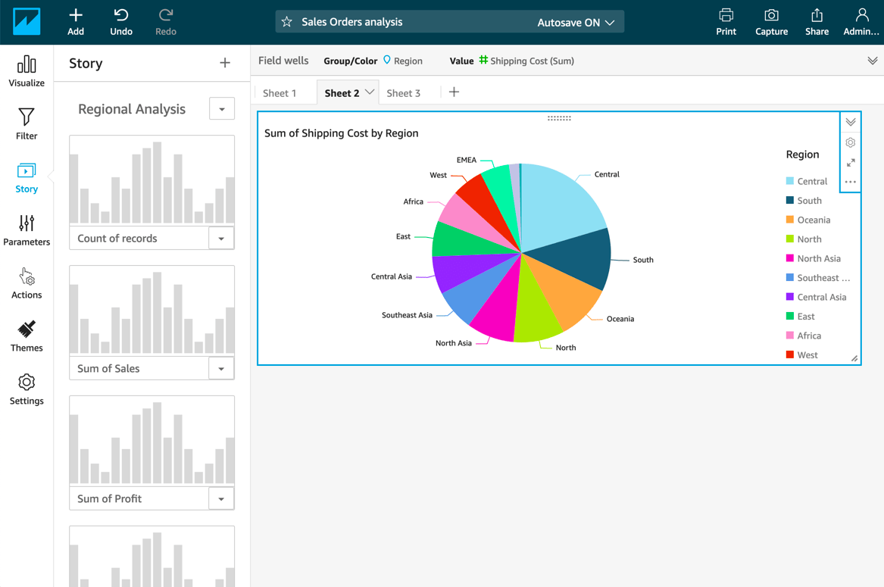
Task: Open visual settings via gear icon
Action: point(850,142)
